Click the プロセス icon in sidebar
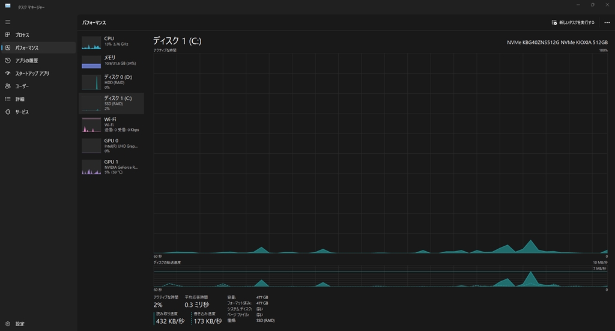This screenshot has height=331, width=615. click(8, 35)
